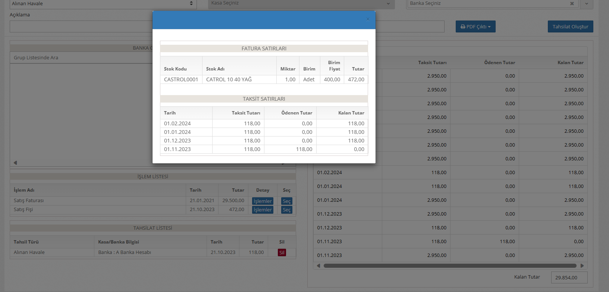Open İşlemler for Satış Faturası
The height and width of the screenshot is (292, 609).
(263, 201)
